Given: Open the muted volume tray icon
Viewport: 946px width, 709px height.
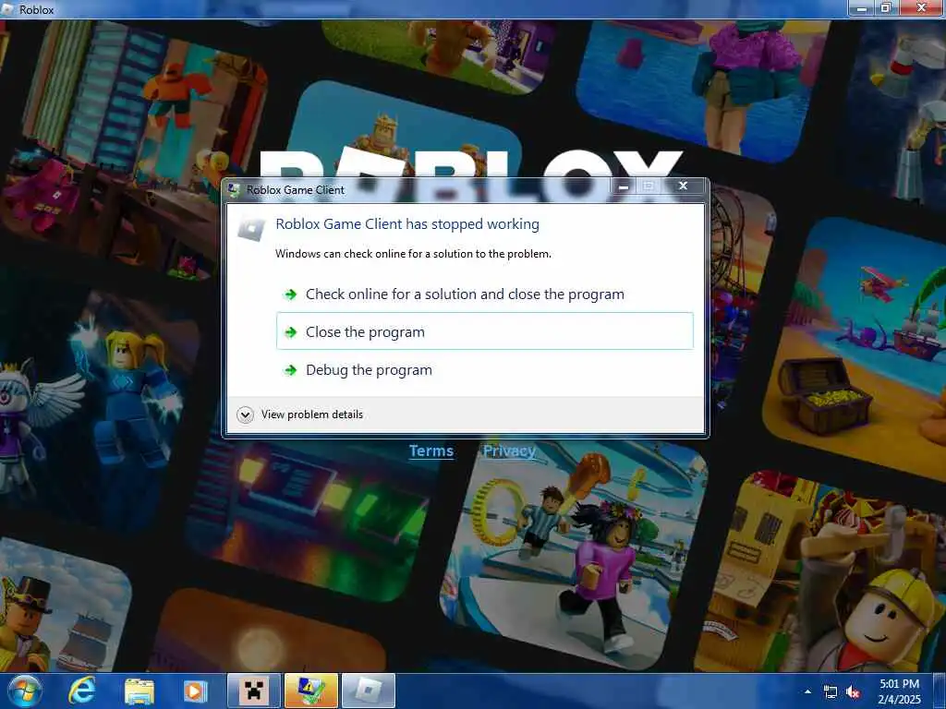Looking at the screenshot, I should (x=853, y=692).
